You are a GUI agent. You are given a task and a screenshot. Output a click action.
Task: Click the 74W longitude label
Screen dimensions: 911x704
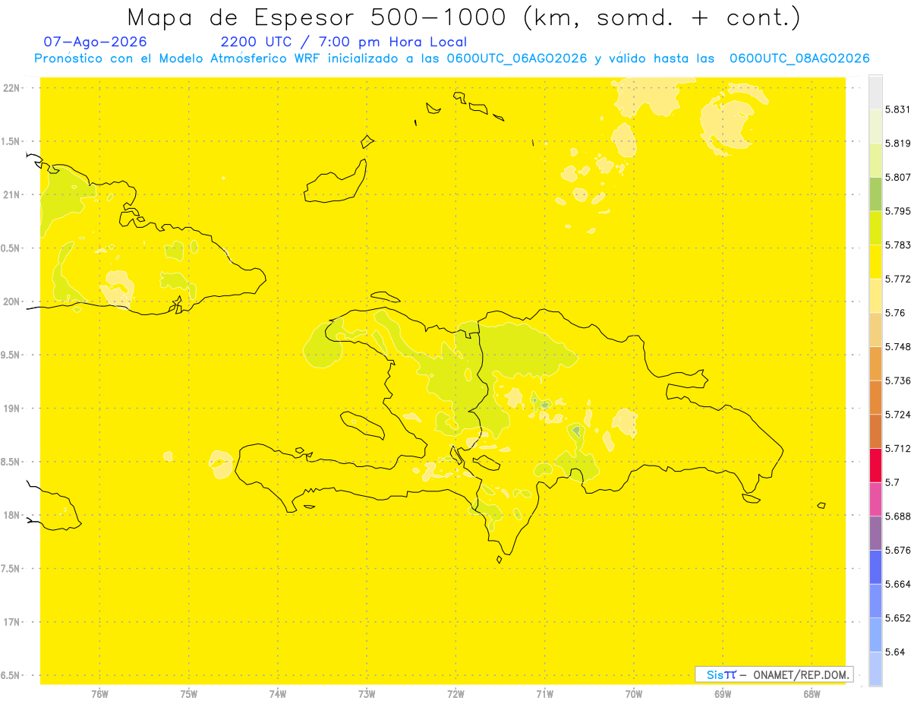tap(278, 694)
